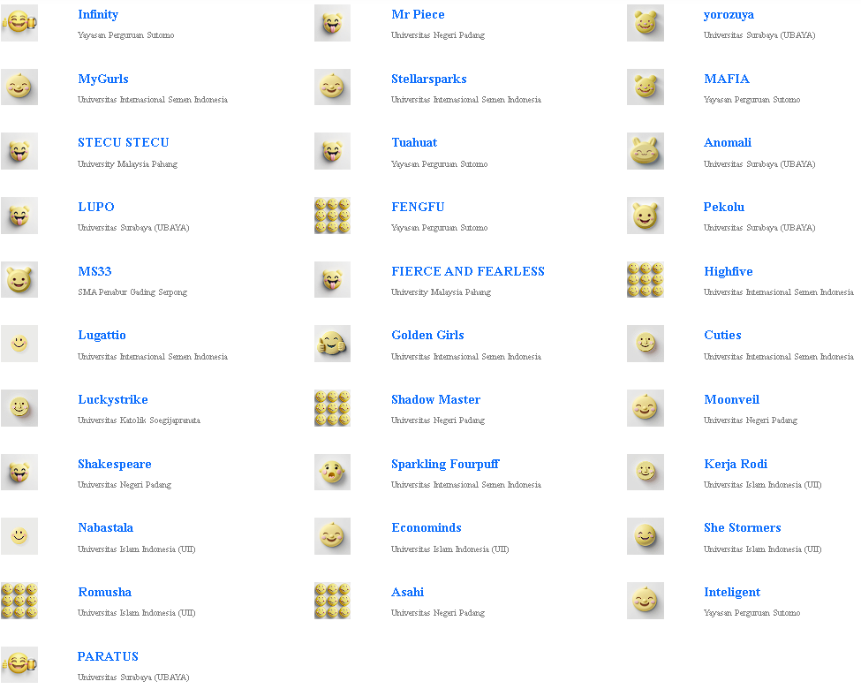Select the avatar thumbnail beside PARATUS
Viewport: 861px width, 689px height.
click(x=19, y=665)
